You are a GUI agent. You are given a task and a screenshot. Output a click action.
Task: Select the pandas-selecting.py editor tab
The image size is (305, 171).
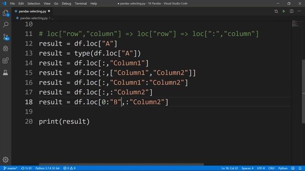[x=32, y=11]
